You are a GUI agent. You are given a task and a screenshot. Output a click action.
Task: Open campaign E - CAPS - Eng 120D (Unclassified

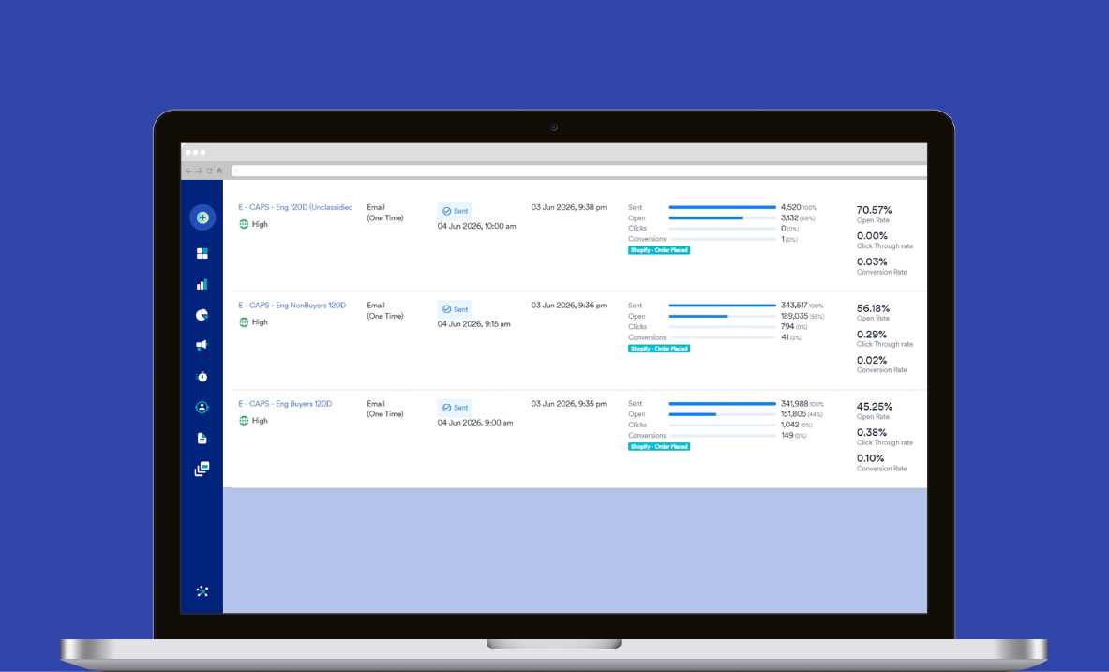tap(295, 207)
